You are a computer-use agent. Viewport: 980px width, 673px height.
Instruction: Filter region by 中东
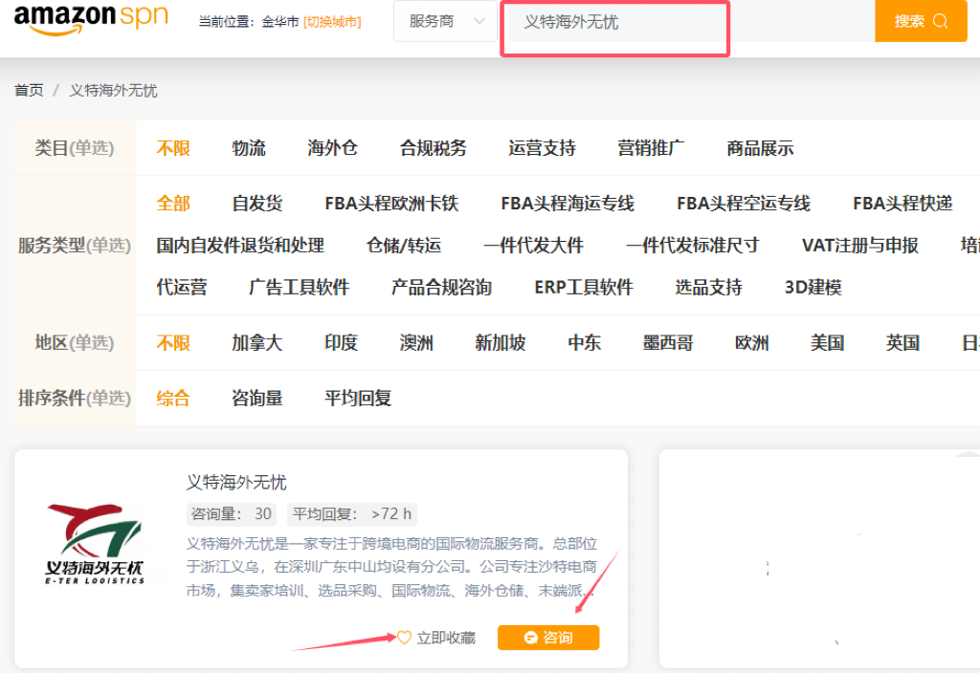tap(585, 343)
